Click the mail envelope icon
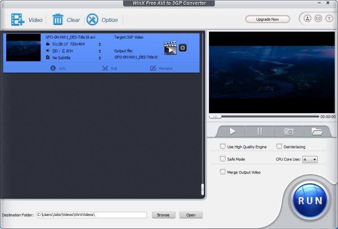 click(x=318, y=19)
